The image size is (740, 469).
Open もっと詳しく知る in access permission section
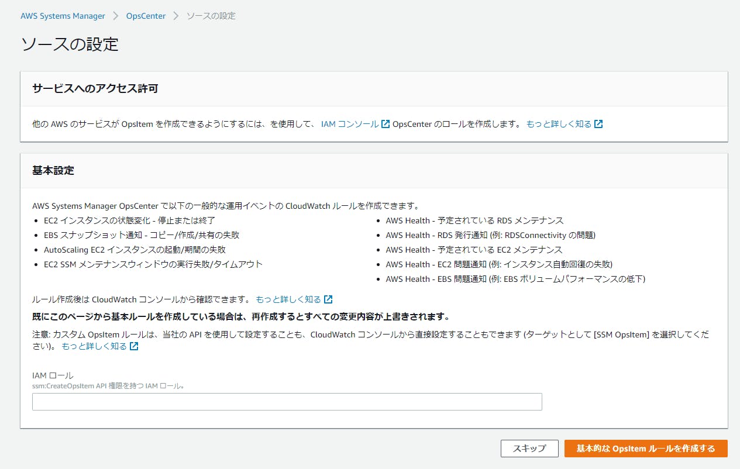(x=559, y=124)
